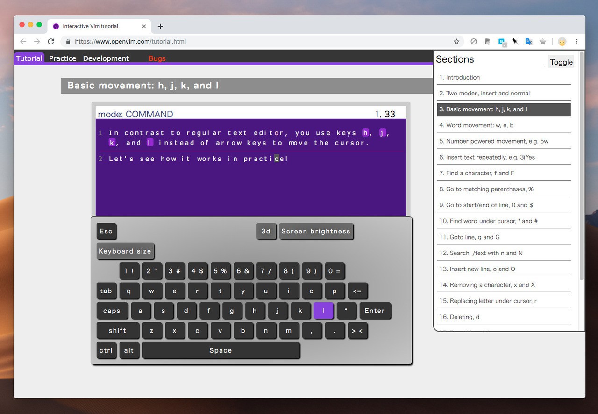Reload the OpenVim tutorial page
Screen dimensions: 598x414
51,42
